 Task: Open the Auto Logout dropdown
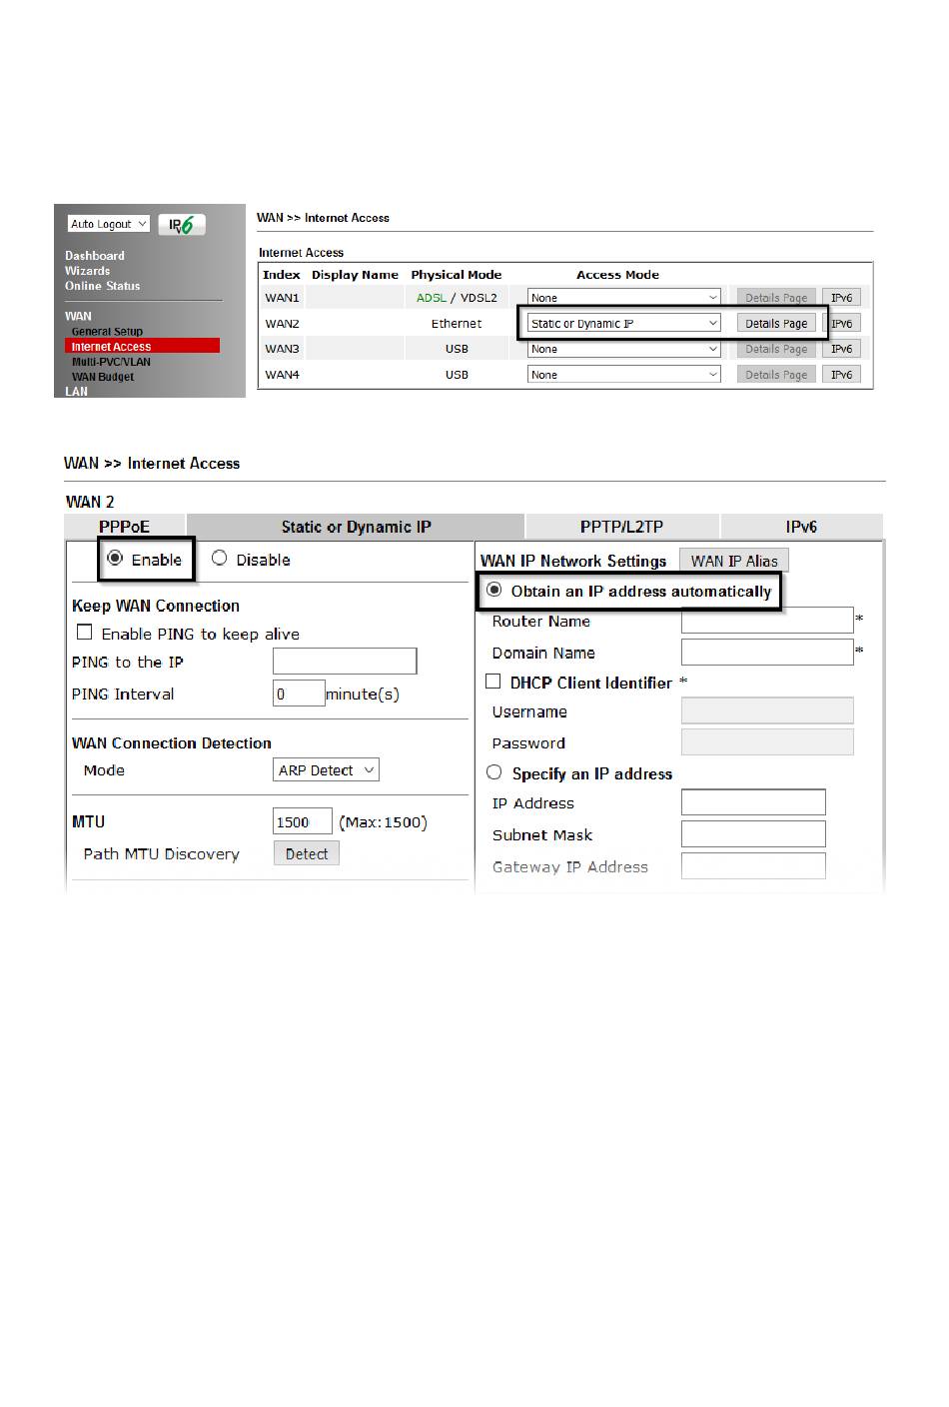click(109, 224)
